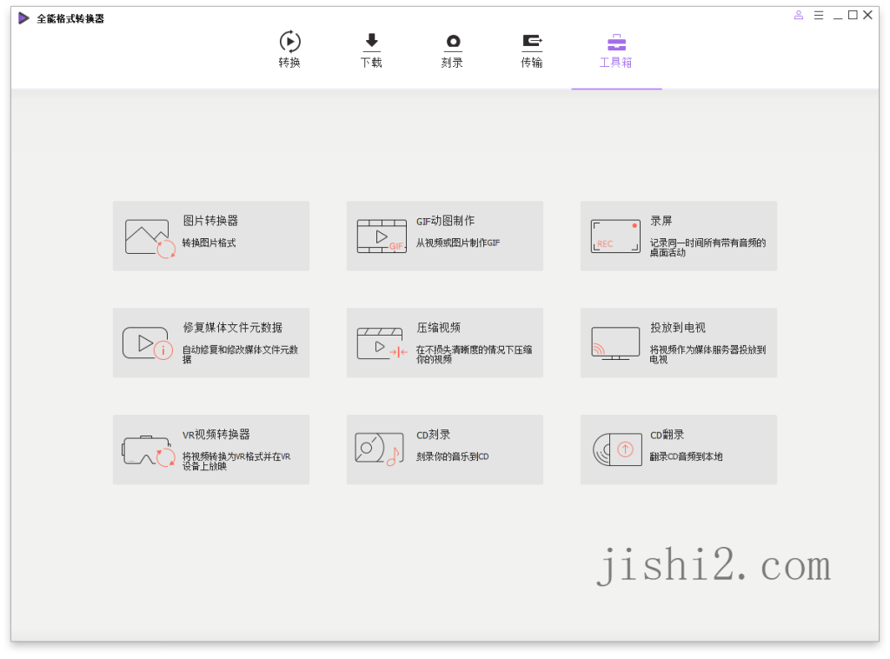The width and height of the screenshot is (890, 659).
Task: Click description 将视频作为媒体服务器投放到电视
Action: [x=707, y=354]
